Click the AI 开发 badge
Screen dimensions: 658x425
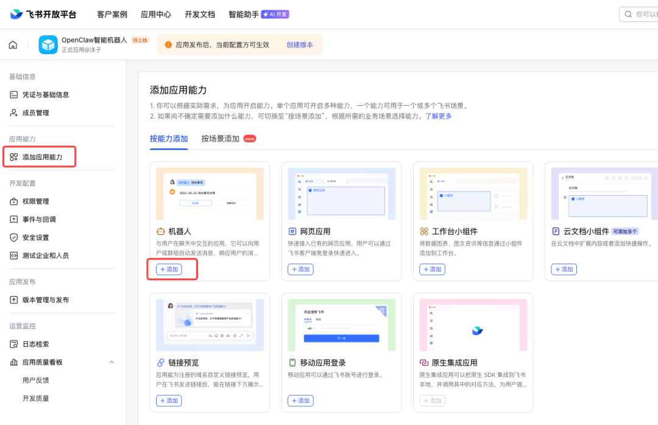point(275,14)
